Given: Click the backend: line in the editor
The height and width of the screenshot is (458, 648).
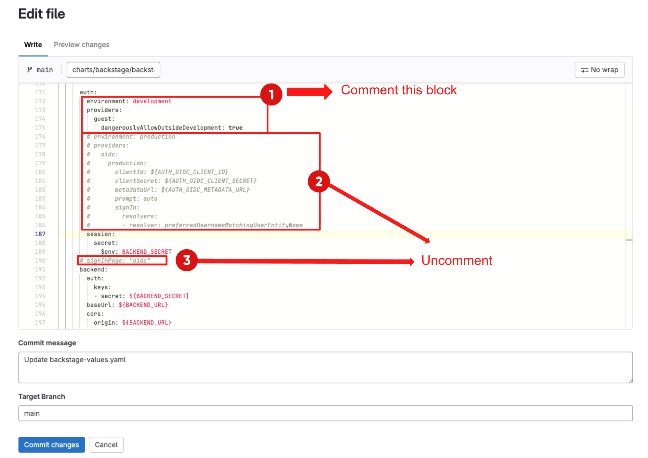Looking at the screenshot, I should [x=93, y=269].
